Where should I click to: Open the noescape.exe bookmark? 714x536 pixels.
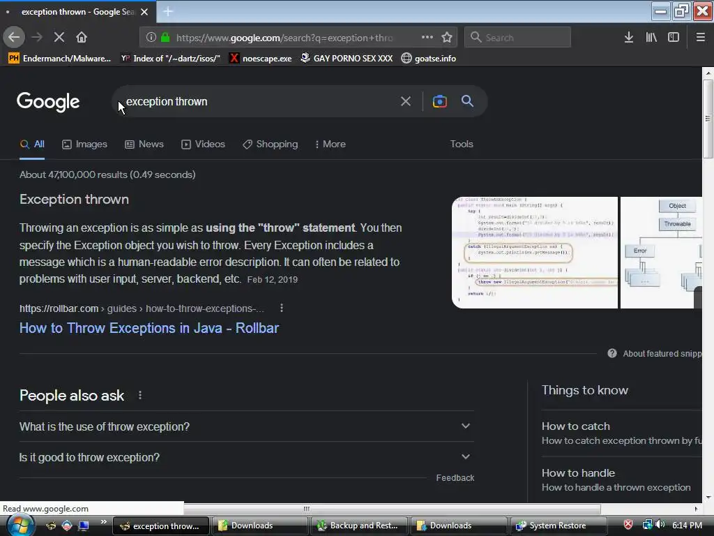[261, 59]
